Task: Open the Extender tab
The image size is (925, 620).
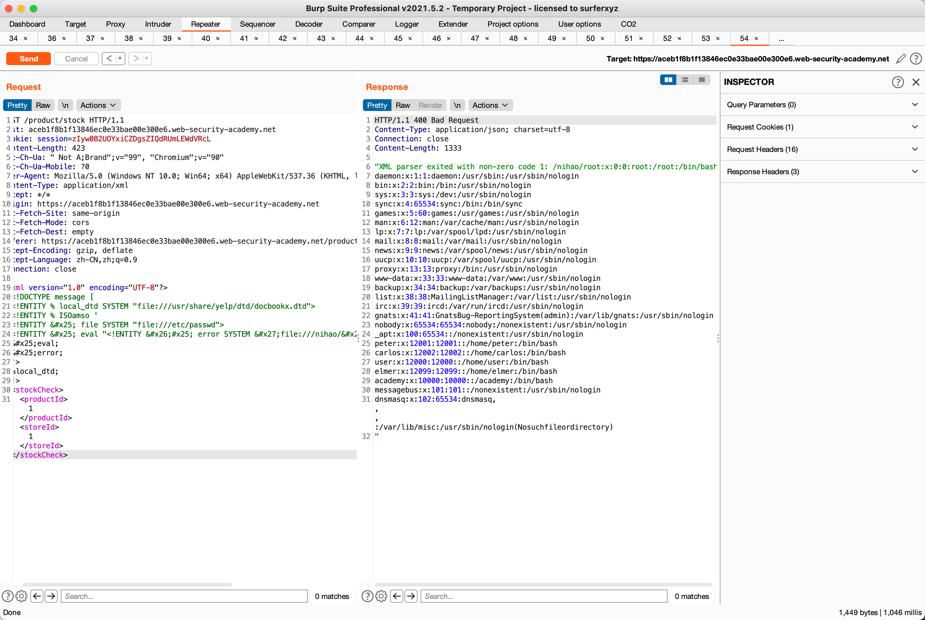Action: [453, 24]
